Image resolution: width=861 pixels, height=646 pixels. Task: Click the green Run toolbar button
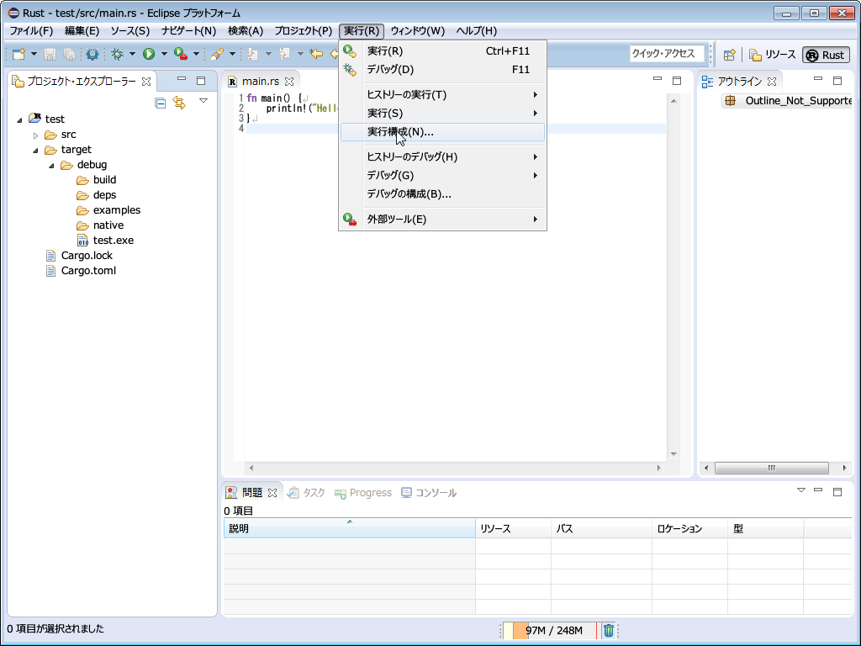(149, 54)
